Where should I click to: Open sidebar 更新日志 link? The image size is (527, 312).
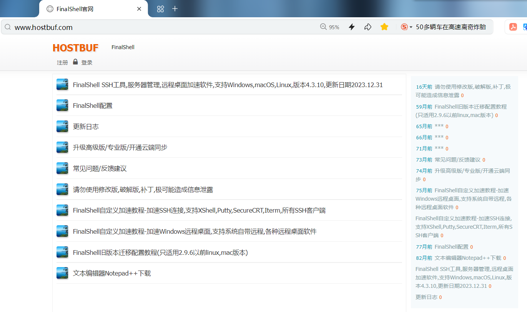(x=426, y=297)
